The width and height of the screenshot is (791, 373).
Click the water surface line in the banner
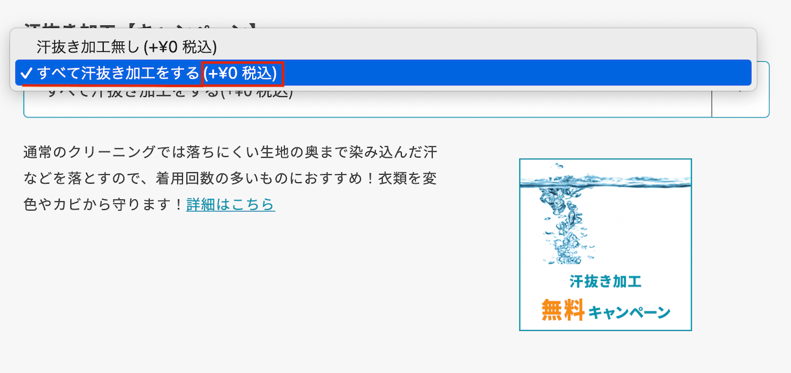(x=604, y=183)
